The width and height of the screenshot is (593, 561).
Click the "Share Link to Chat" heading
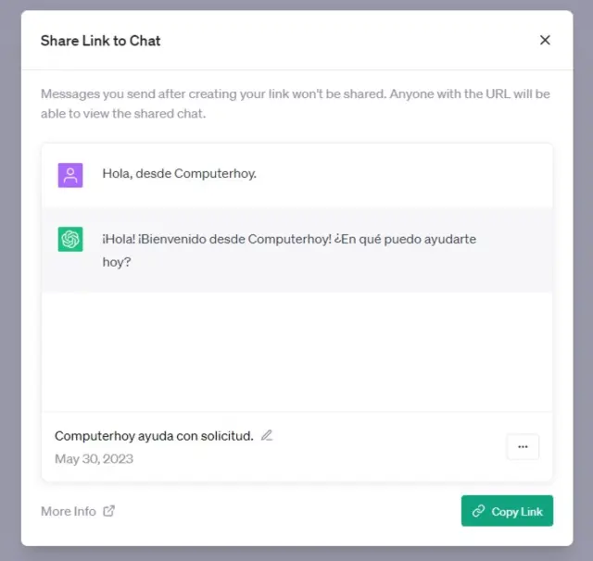click(100, 40)
